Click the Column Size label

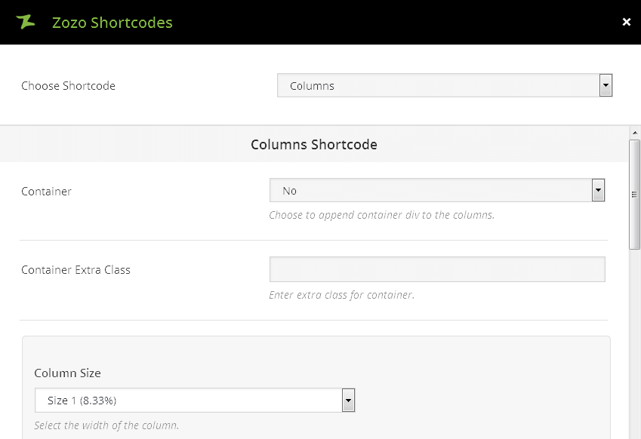(68, 373)
